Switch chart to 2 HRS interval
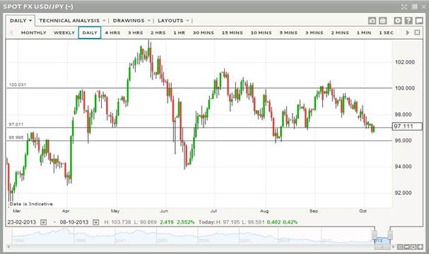The image size is (429, 254). point(158,32)
